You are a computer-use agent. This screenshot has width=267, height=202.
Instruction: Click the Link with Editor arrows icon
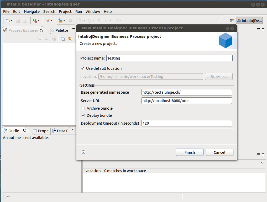click(x=70, y=39)
